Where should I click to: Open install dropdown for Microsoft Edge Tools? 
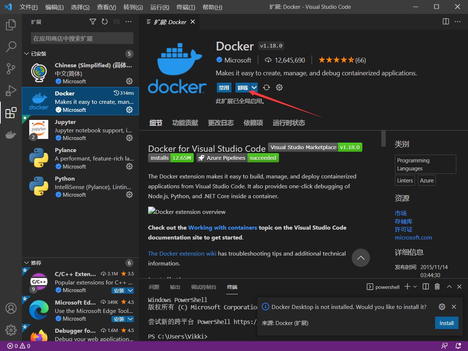(x=130, y=319)
